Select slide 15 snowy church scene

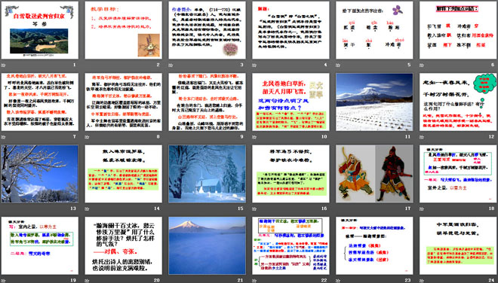[207, 174]
